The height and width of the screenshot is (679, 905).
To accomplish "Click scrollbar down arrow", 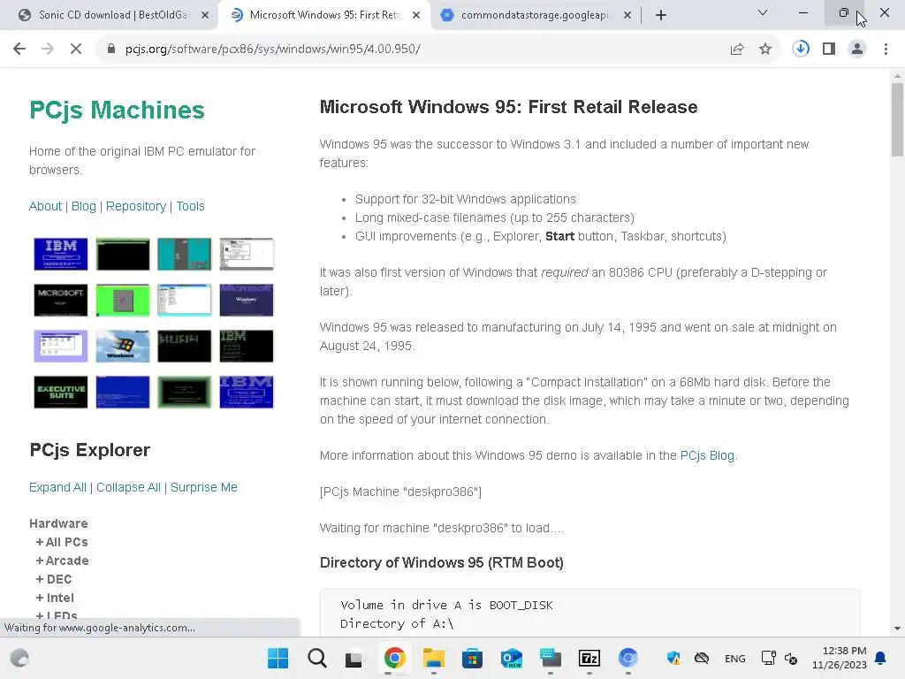I will 897,629.
